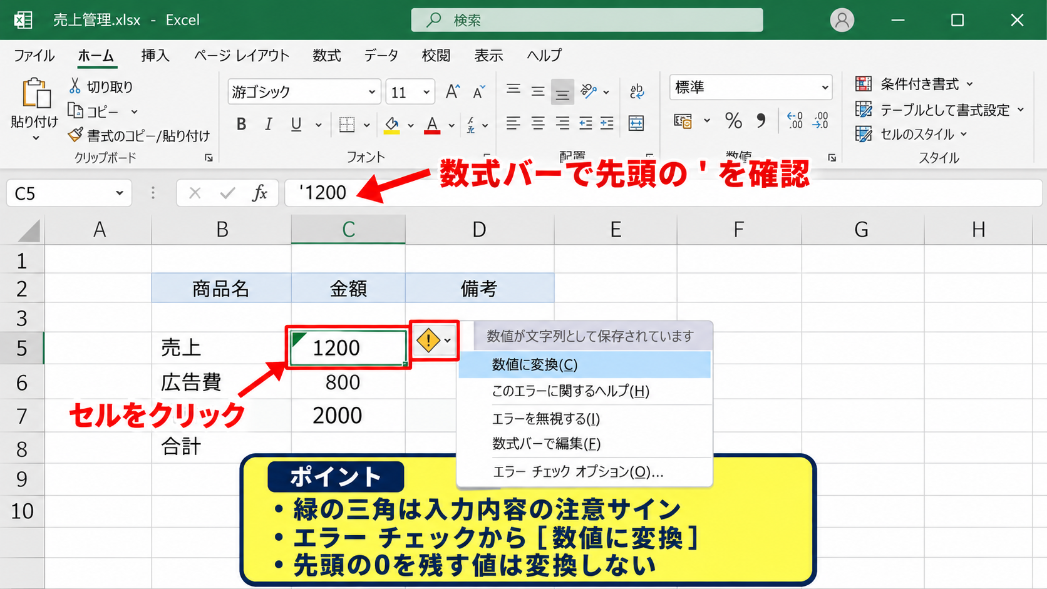Click the Merge and Center icon
Viewport: 1047px width, 589px height.
[636, 123]
